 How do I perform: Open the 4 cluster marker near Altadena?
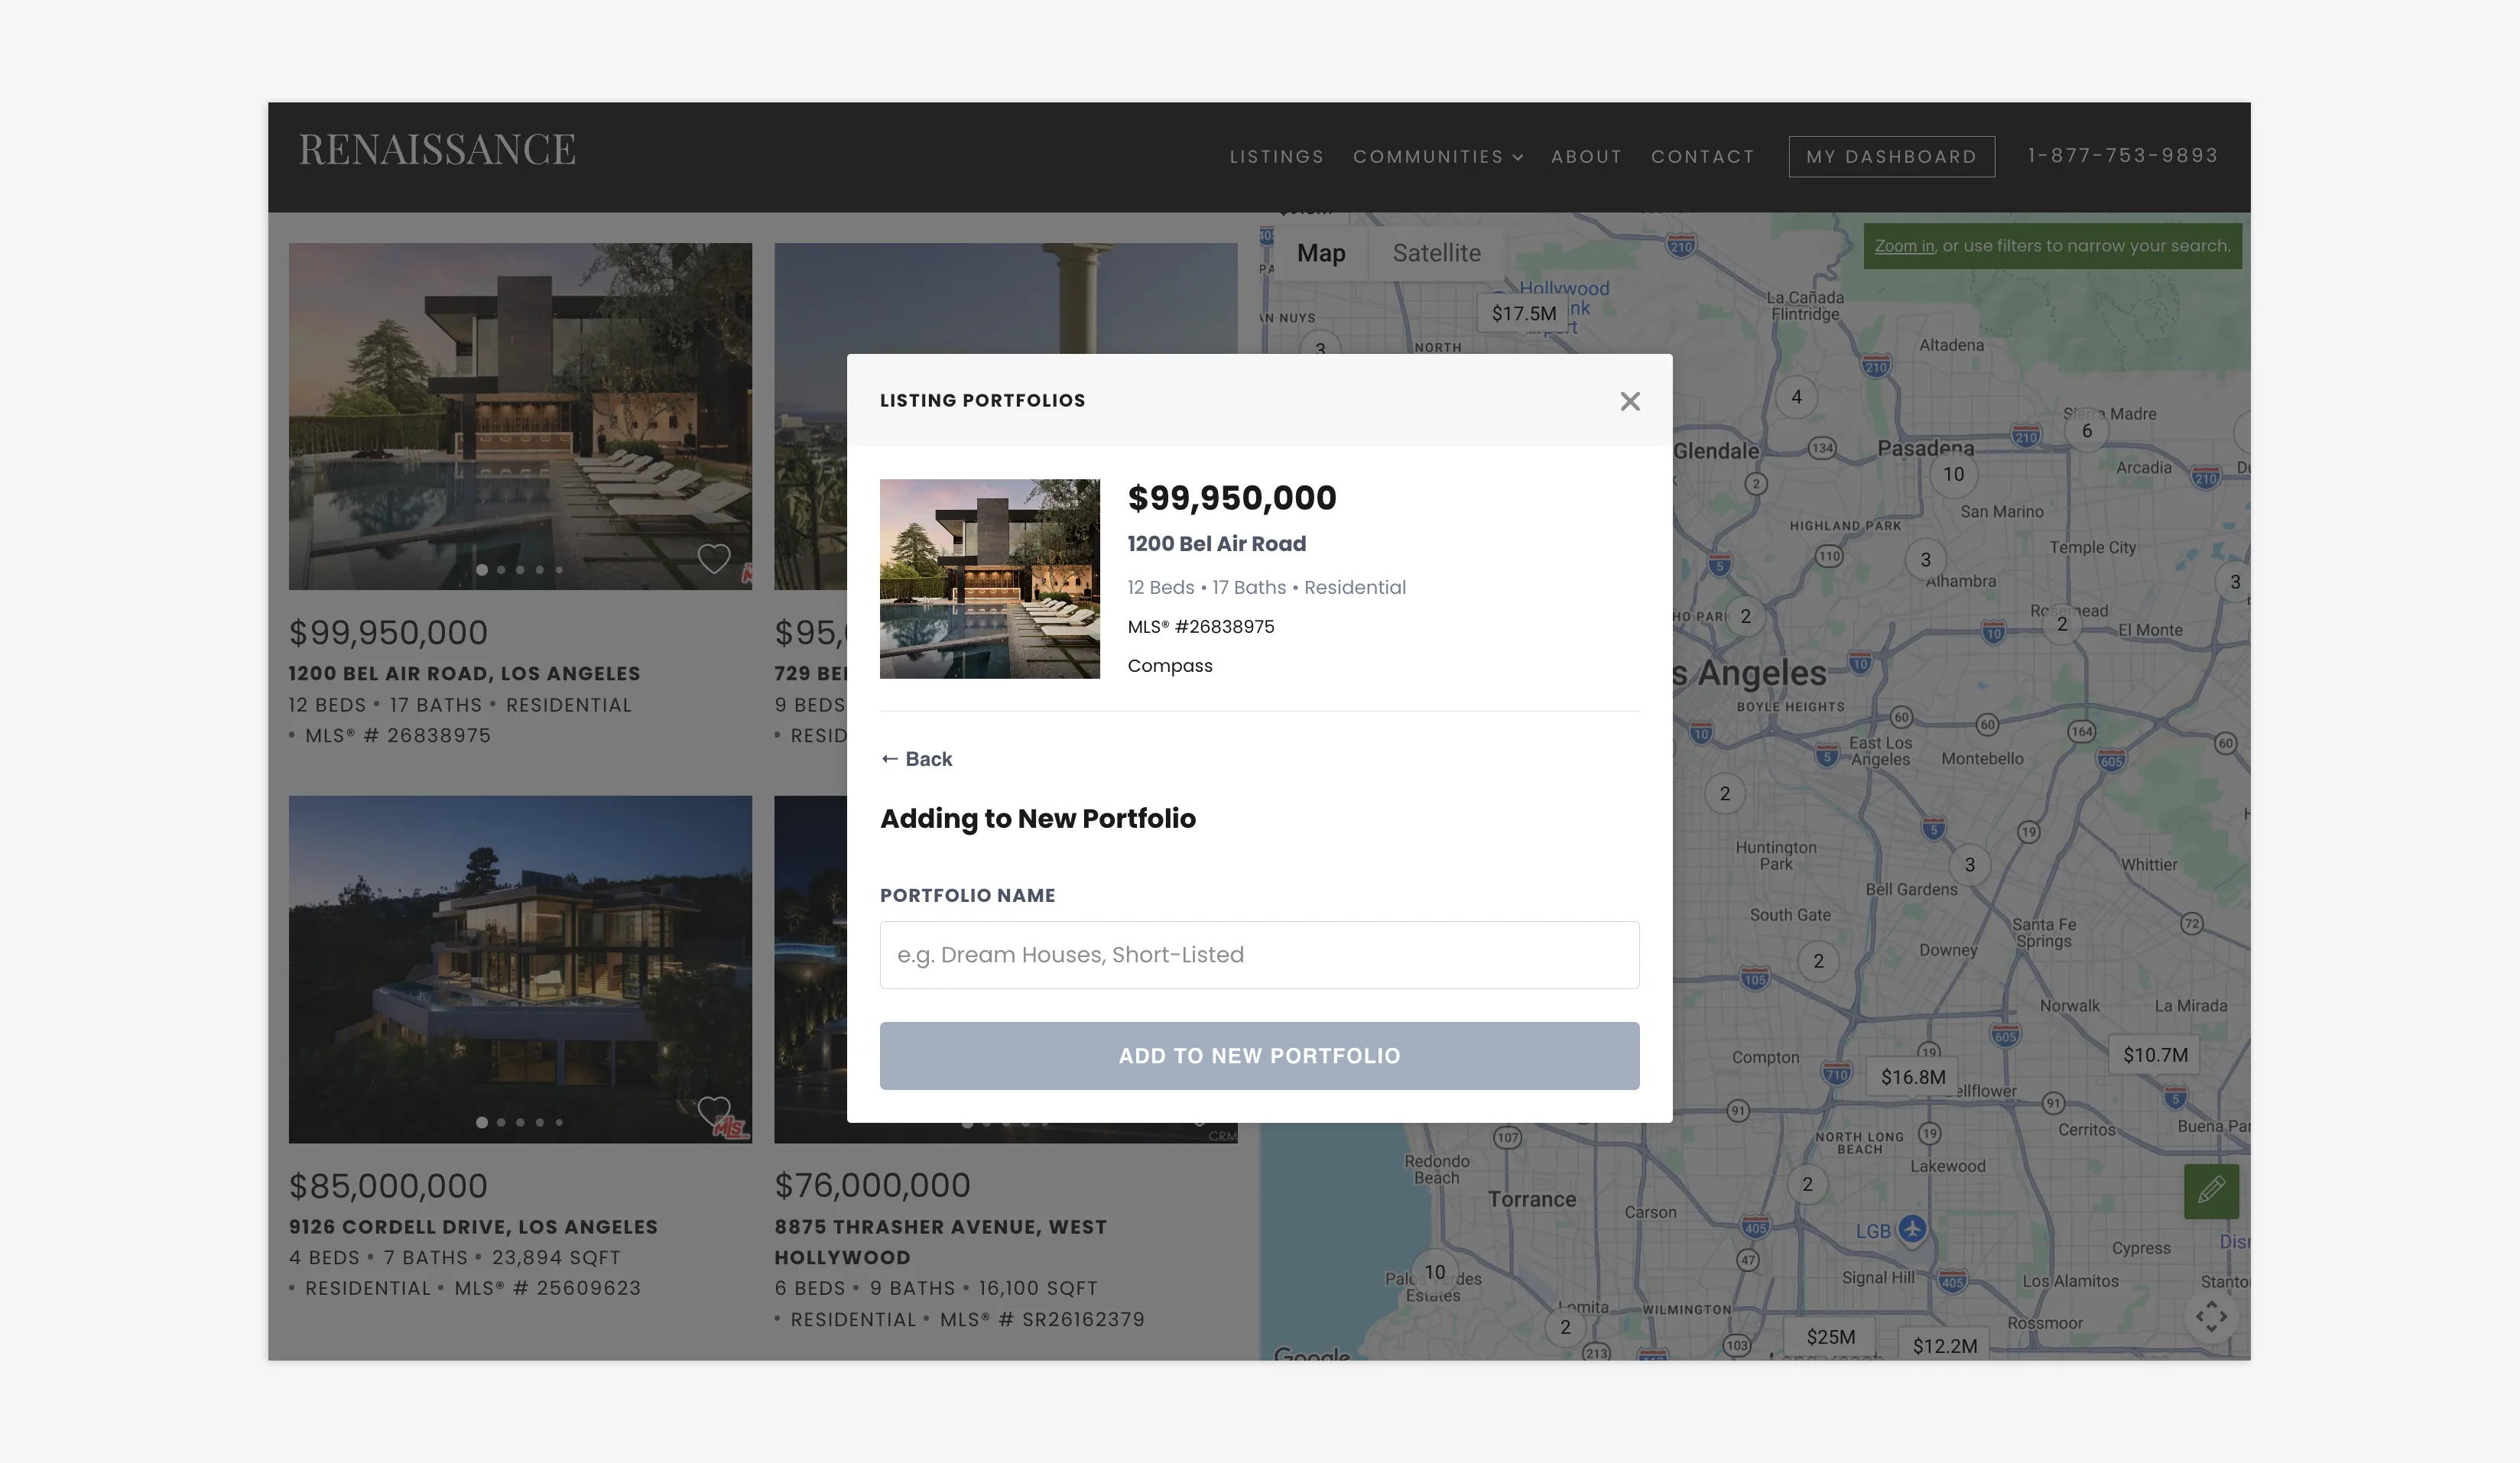click(1796, 397)
